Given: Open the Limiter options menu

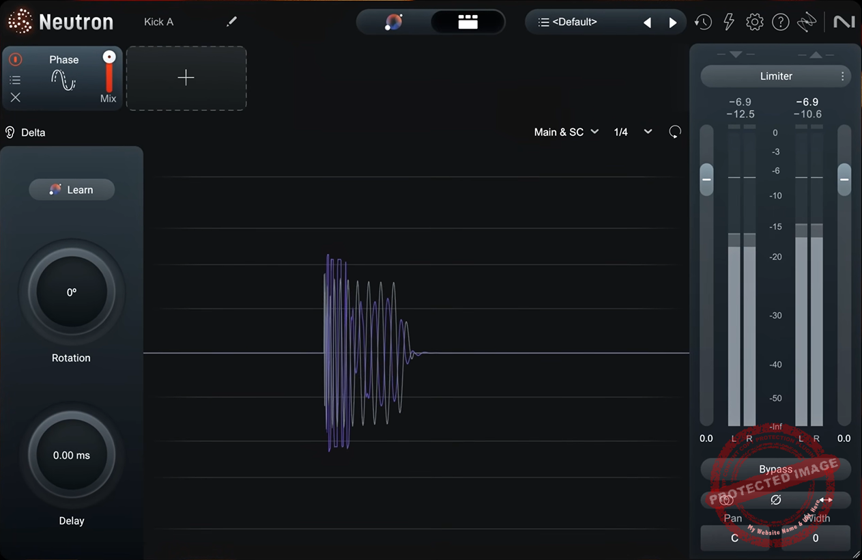Looking at the screenshot, I should click(x=843, y=76).
